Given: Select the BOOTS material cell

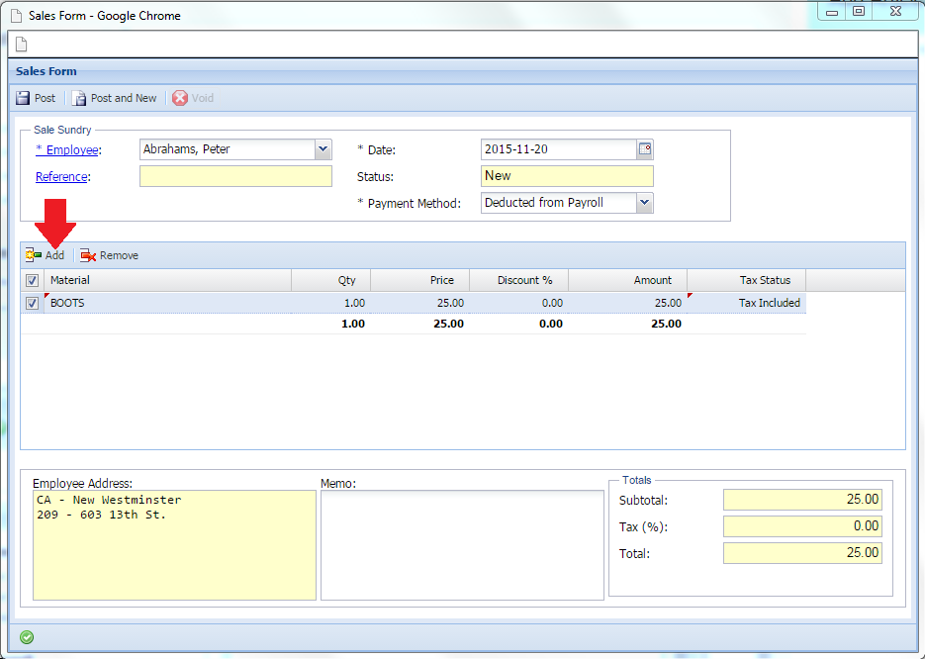Looking at the screenshot, I should click(167, 303).
